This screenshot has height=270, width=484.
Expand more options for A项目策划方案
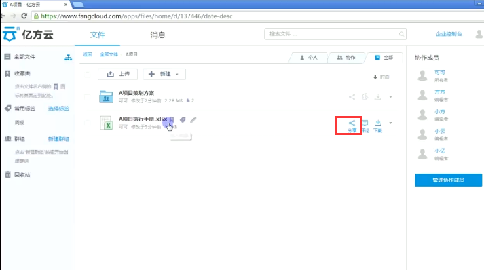click(390, 97)
